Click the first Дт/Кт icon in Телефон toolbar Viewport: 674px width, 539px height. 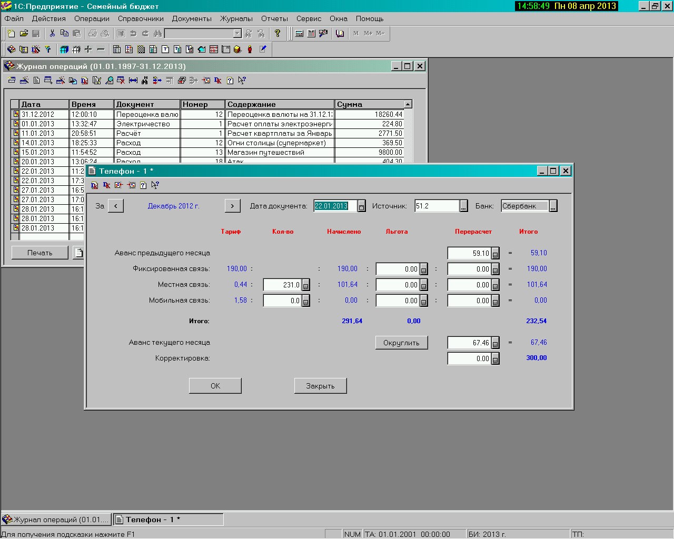95,185
